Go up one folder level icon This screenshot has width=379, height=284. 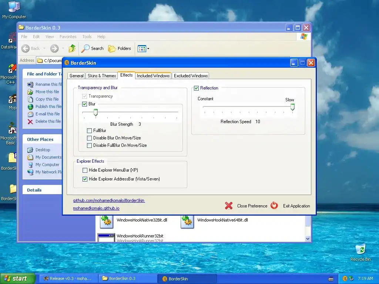[72, 48]
